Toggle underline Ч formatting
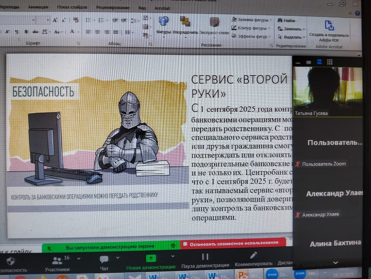371x279 pixels. (16, 32)
